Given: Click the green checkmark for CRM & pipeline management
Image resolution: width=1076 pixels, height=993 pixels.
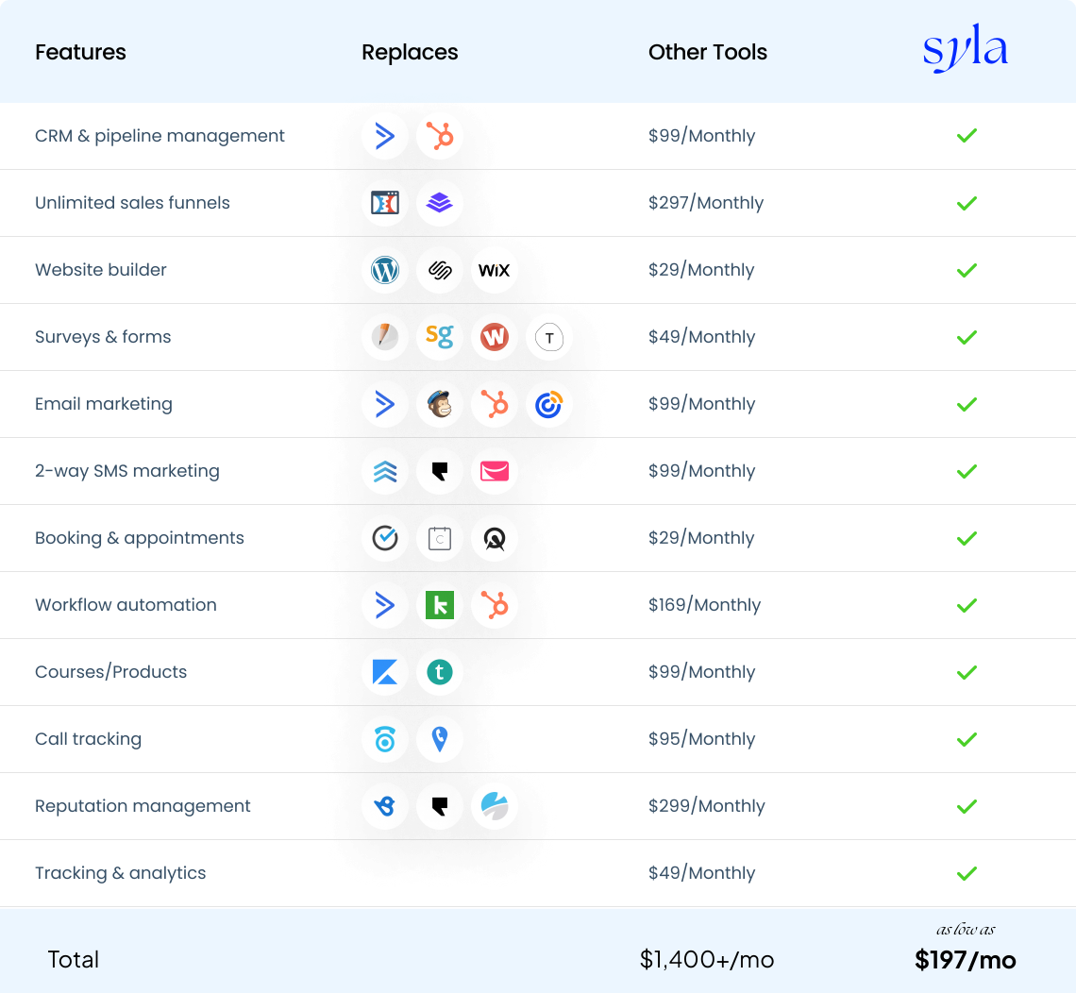Looking at the screenshot, I should [966, 136].
